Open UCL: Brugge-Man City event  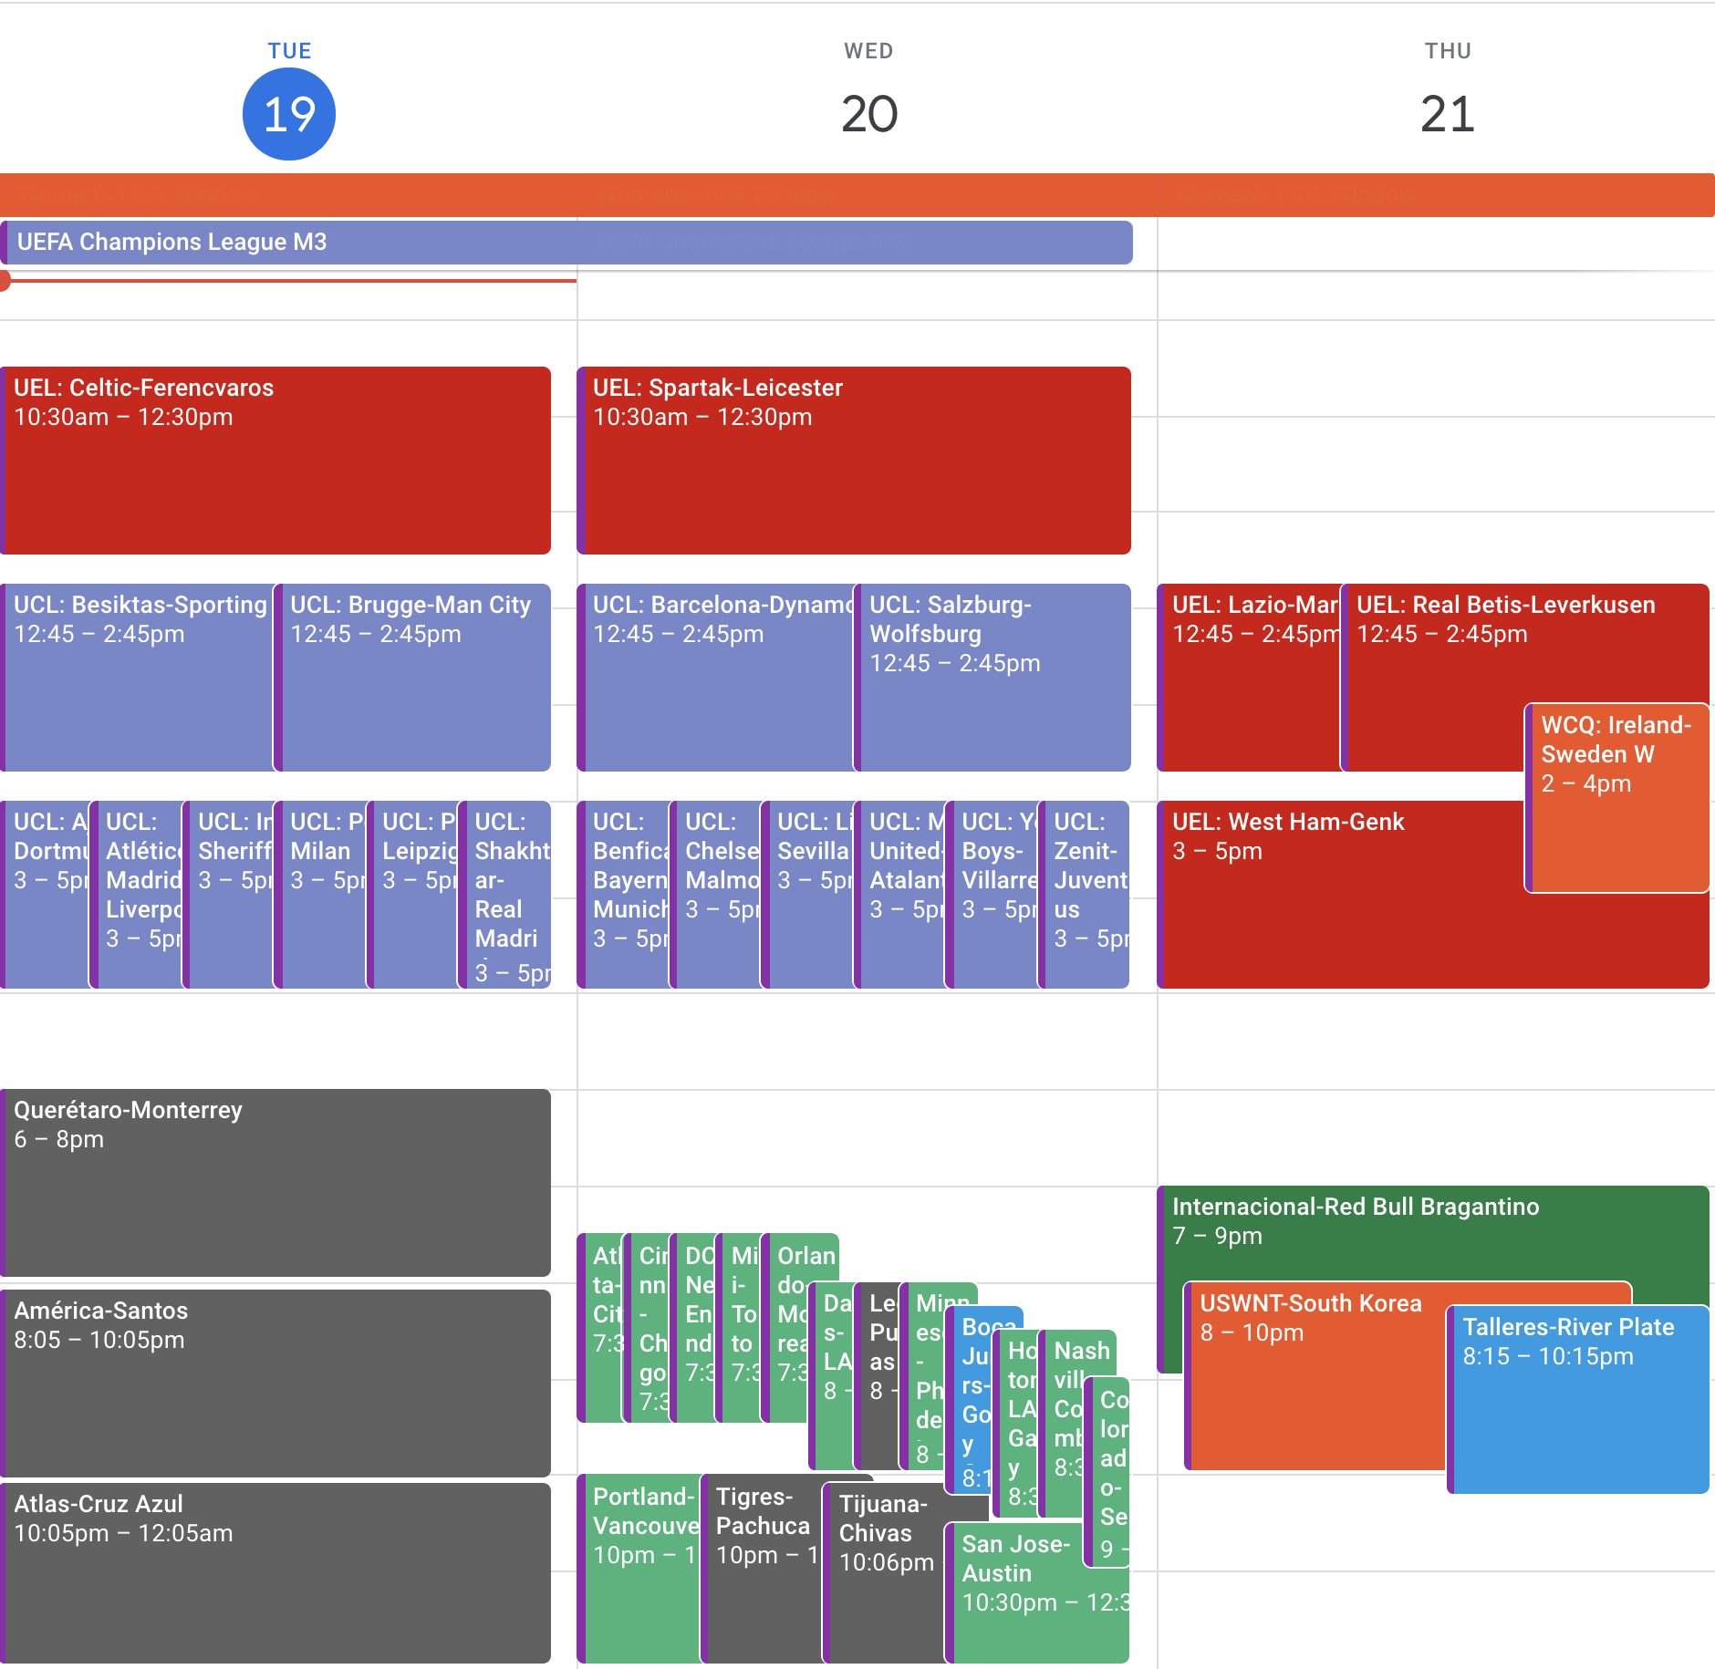412,678
